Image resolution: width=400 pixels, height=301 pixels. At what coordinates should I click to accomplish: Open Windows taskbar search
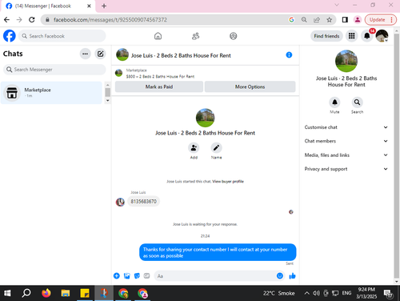tap(26, 293)
